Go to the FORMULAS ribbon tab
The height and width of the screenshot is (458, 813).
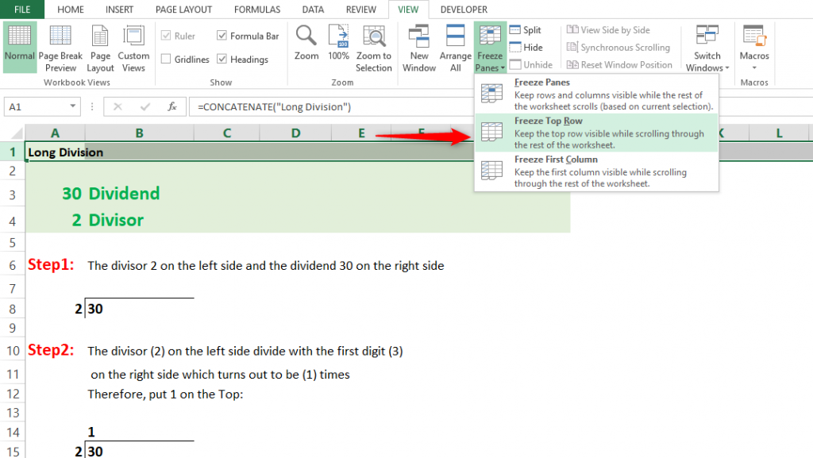(256, 10)
